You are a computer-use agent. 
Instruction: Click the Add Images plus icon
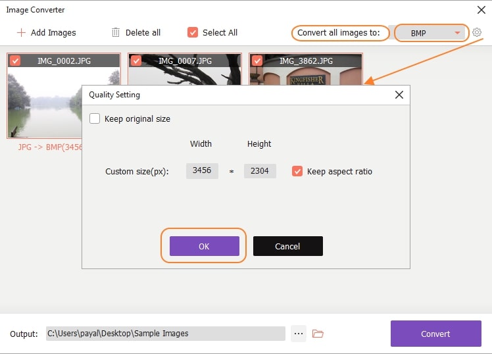click(x=21, y=32)
